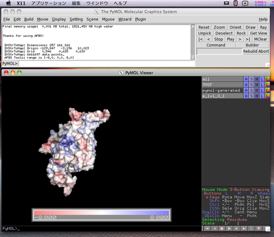Toggle visibility of the 7MSF object
274x237 pixels.
click(222, 85)
